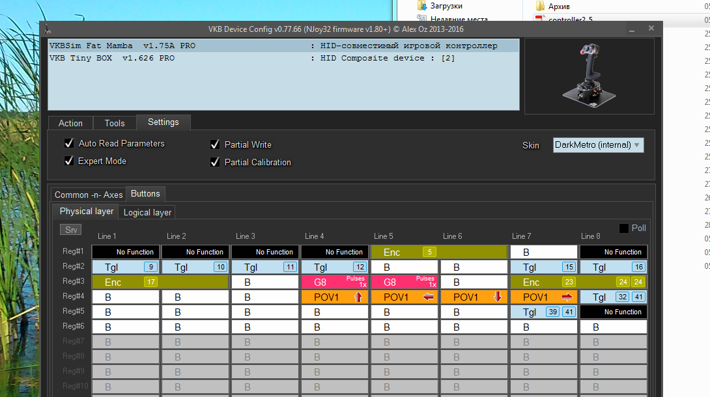Open the Skin dropdown showing DarkMetro (internal)

coord(598,145)
